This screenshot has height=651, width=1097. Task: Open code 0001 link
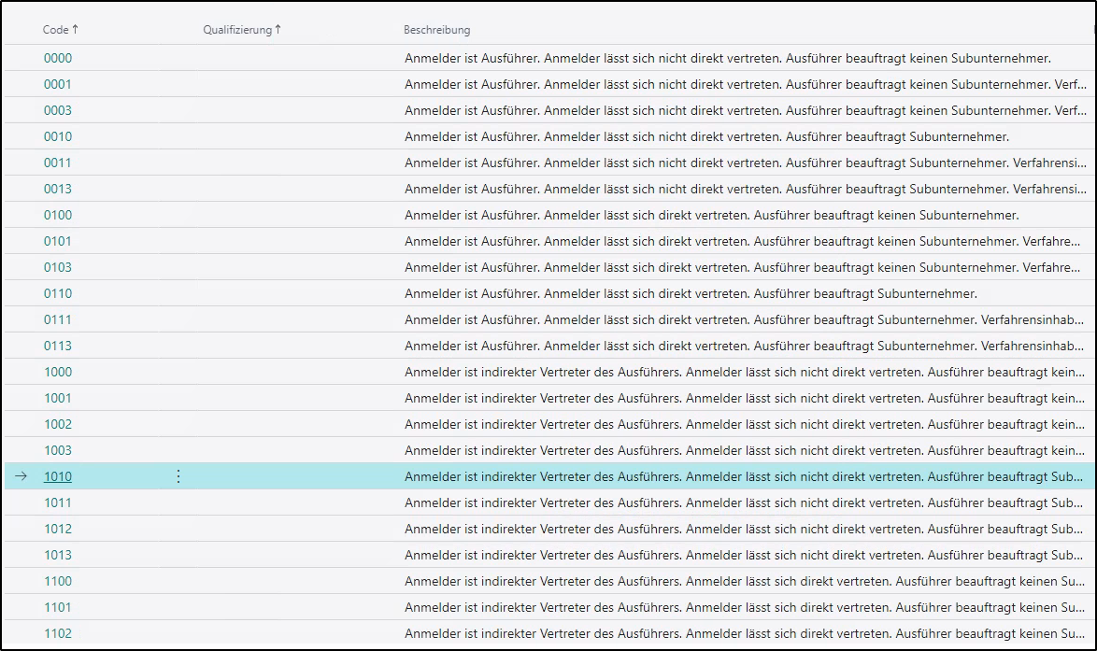tap(58, 84)
